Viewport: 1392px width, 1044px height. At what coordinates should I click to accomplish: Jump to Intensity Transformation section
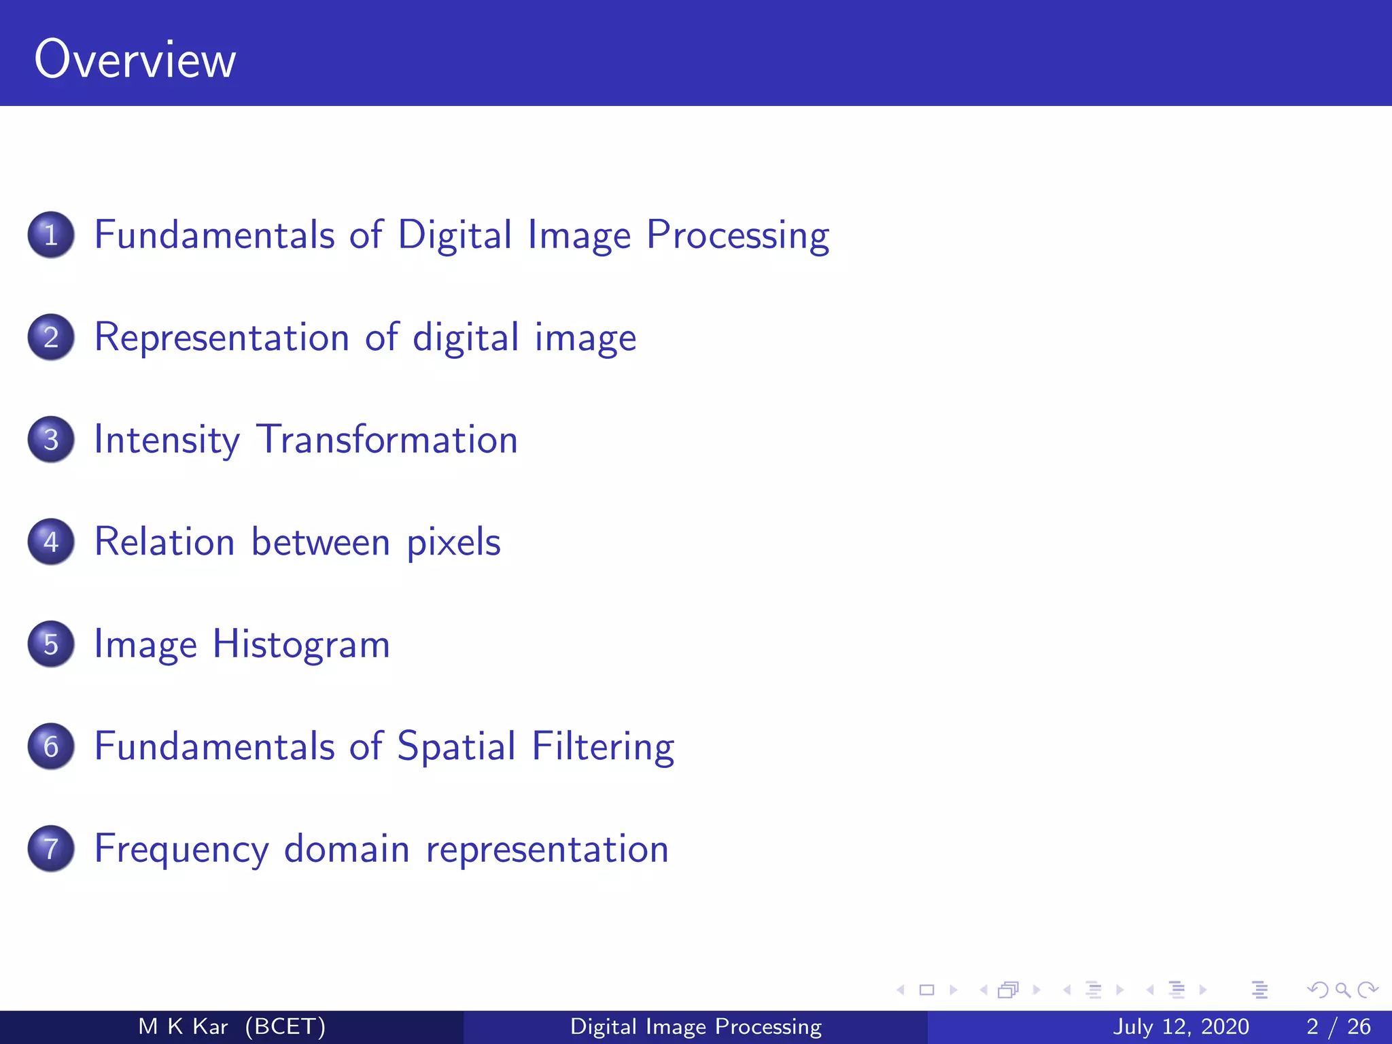pyautogui.click(x=306, y=440)
